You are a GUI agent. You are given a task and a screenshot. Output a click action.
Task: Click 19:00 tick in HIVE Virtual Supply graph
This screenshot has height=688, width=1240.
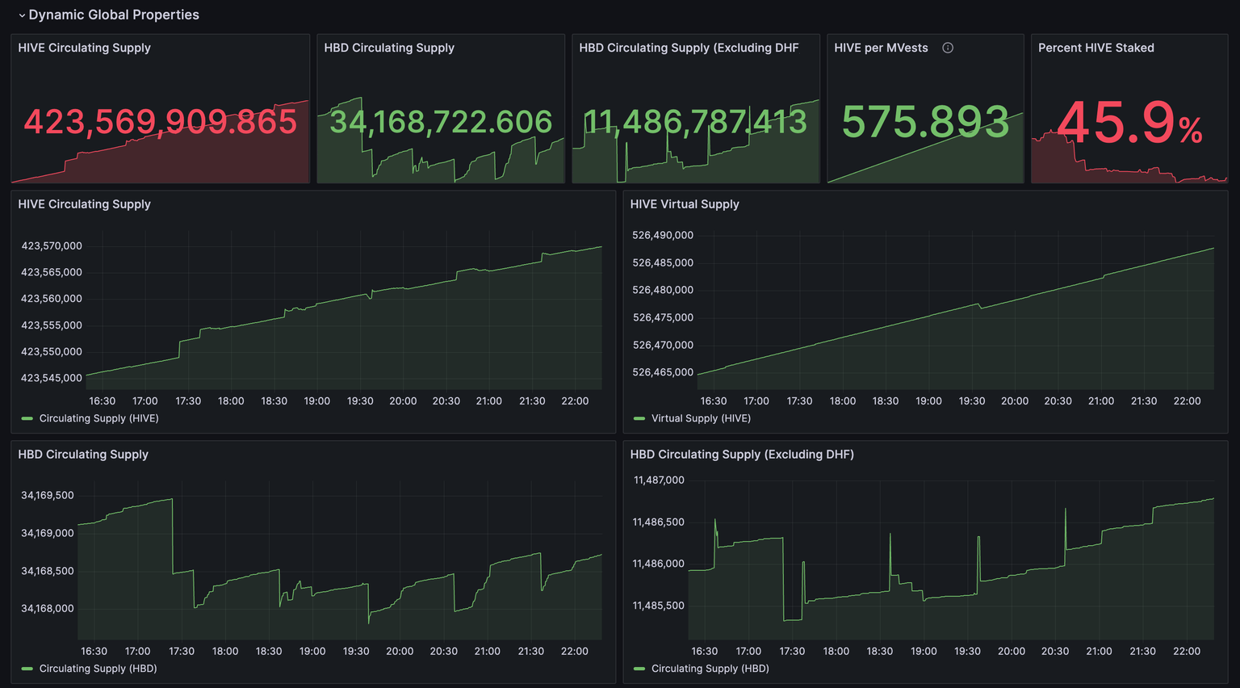(928, 401)
